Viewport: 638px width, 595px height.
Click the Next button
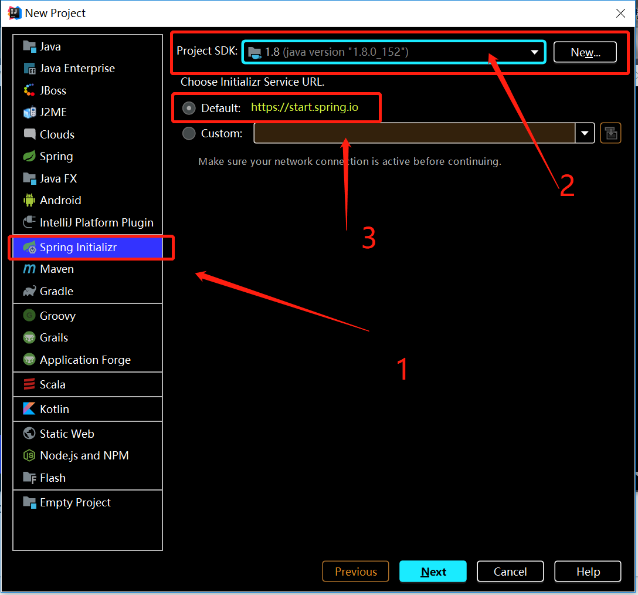tap(433, 572)
